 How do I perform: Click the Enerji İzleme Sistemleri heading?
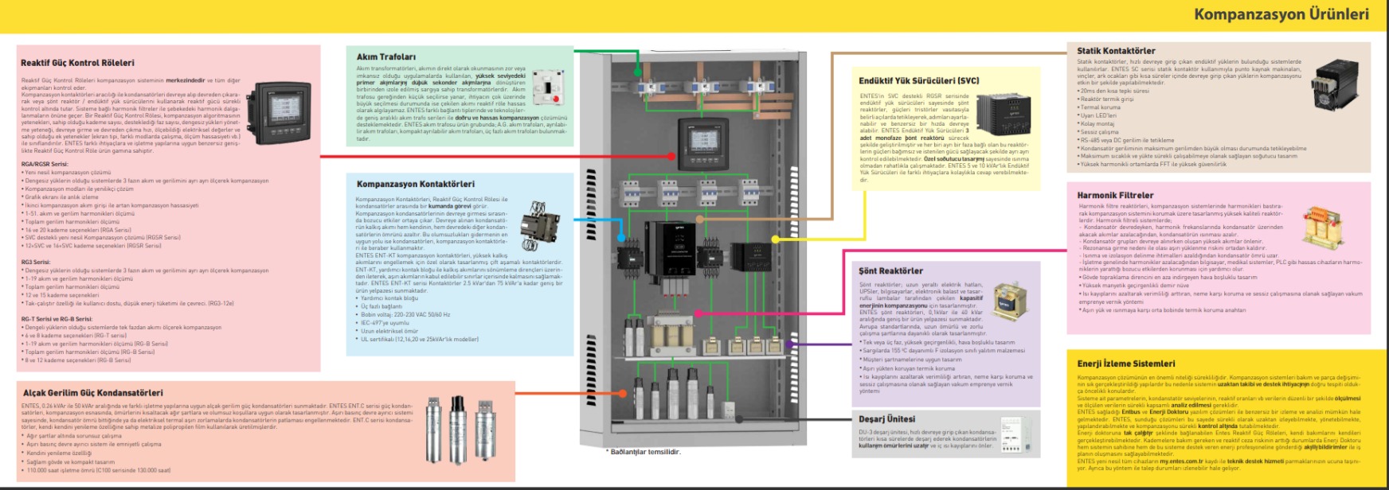click(1125, 364)
